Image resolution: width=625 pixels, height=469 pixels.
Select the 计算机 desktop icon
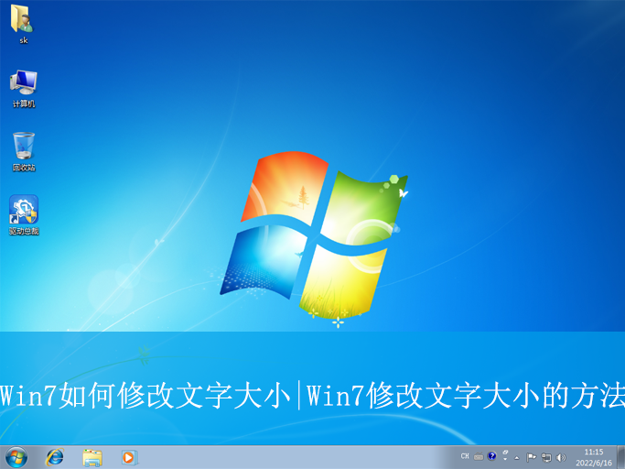point(23,84)
